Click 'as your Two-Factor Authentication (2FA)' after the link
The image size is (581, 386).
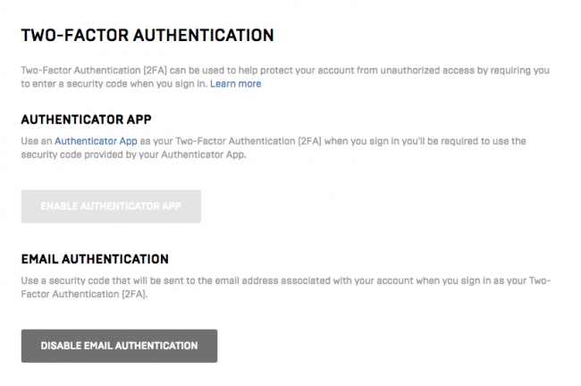tap(231, 141)
